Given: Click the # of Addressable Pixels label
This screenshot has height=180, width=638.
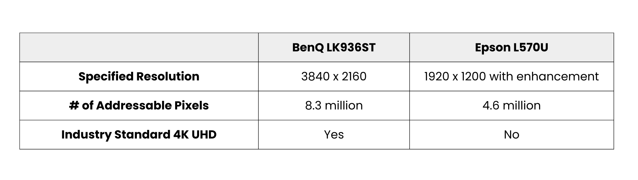Looking at the screenshot, I should pos(139,106).
